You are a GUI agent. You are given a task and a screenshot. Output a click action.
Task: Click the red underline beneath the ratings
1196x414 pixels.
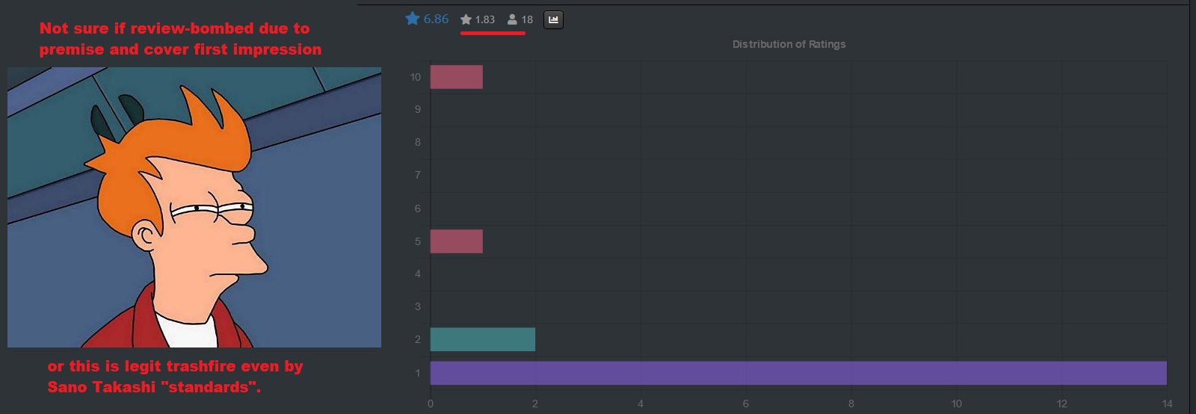[493, 33]
